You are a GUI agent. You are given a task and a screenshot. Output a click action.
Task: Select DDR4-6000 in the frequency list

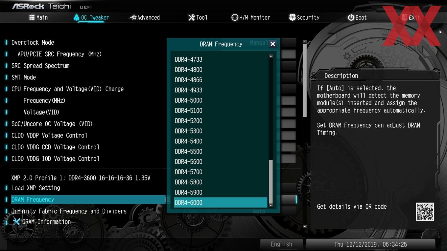tap(221, 202)
